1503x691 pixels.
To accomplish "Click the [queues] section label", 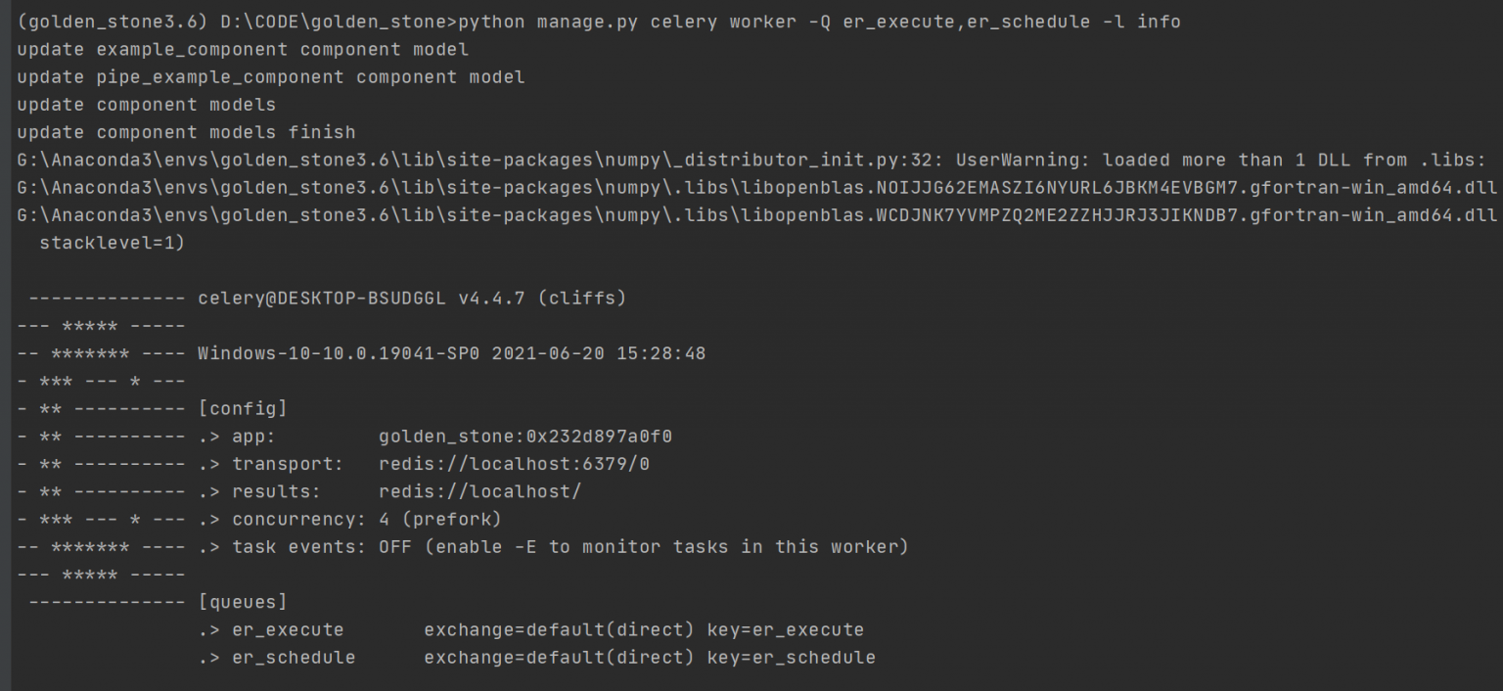I will tap(243, 602).
